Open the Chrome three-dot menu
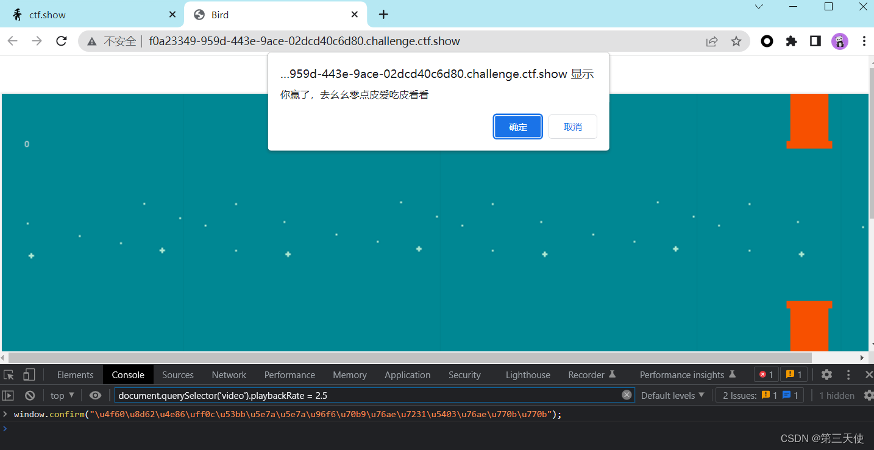 pos(864,41)
